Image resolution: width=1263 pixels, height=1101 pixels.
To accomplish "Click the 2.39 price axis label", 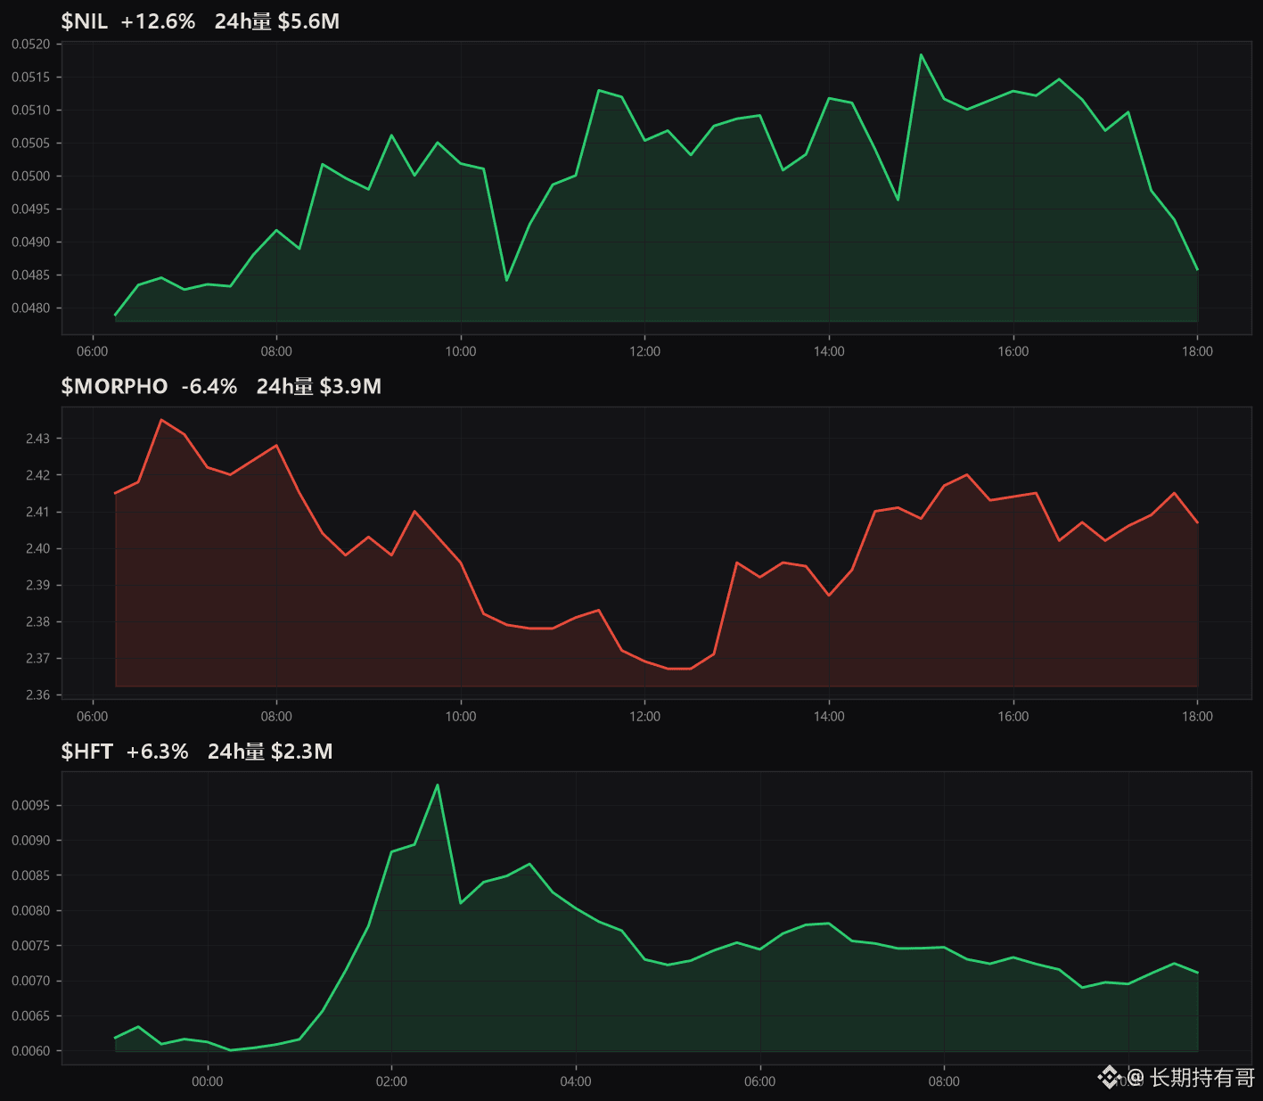I will 37,586.
